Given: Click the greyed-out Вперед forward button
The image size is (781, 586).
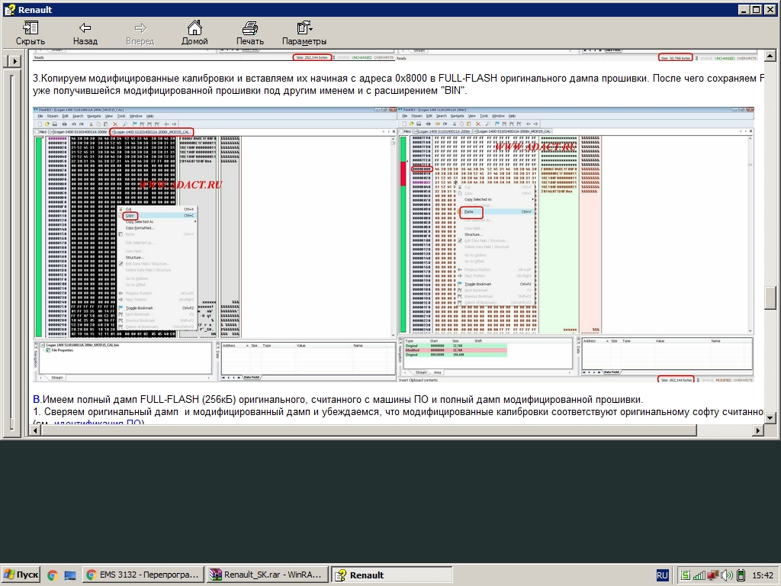Looking at the screenshot, I should pyautogui.click(x=140, y=34).
